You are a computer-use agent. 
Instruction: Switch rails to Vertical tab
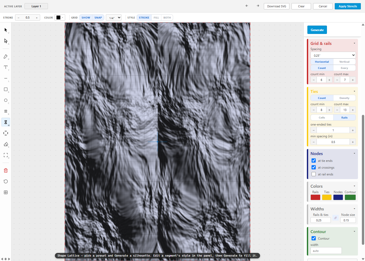(x=344, y=62)
